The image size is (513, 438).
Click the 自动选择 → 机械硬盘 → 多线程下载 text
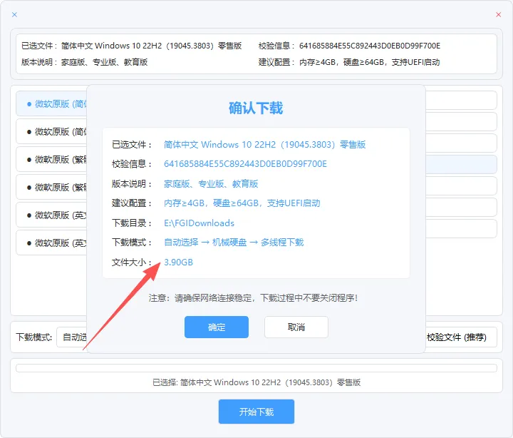click(234, 243)
